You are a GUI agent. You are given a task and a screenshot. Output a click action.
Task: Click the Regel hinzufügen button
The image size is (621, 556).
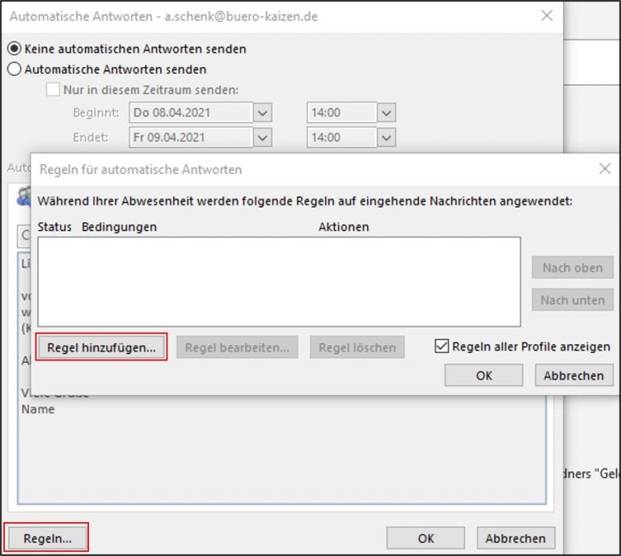(x=101, y=347)
